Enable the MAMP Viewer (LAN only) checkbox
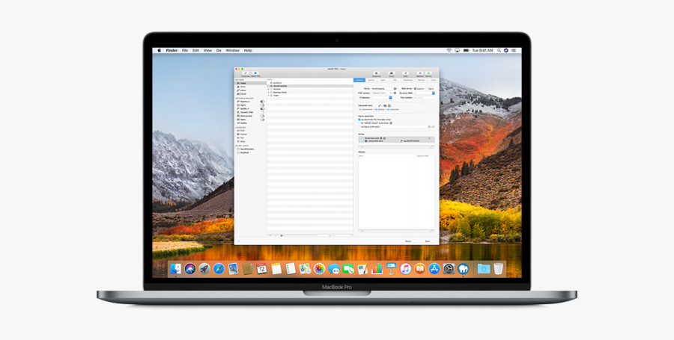Image resolution: width=674 pixels, height=340 pixels. [x=359, y=123]
